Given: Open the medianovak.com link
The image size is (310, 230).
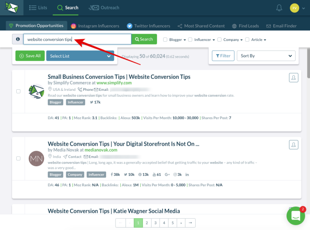Looking at the screenshot, I should point(101,150).
